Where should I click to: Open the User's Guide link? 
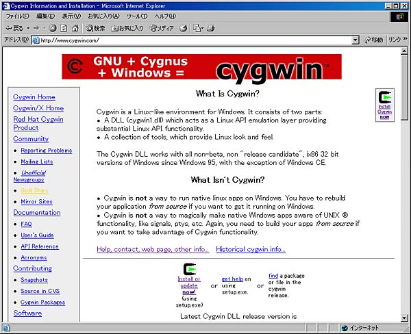37,235
